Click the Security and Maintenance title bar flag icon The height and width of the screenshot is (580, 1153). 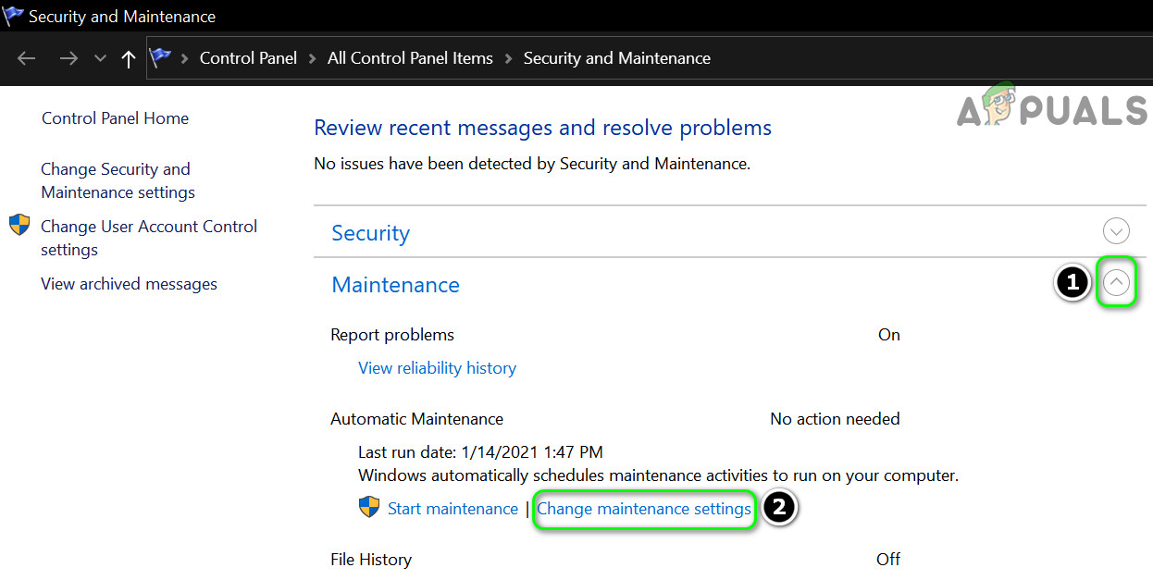click(13, 17)
